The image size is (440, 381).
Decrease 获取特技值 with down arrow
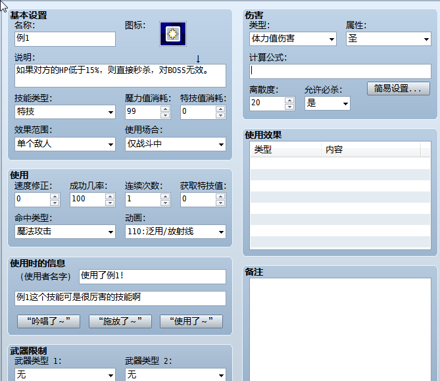coord(220,203)
